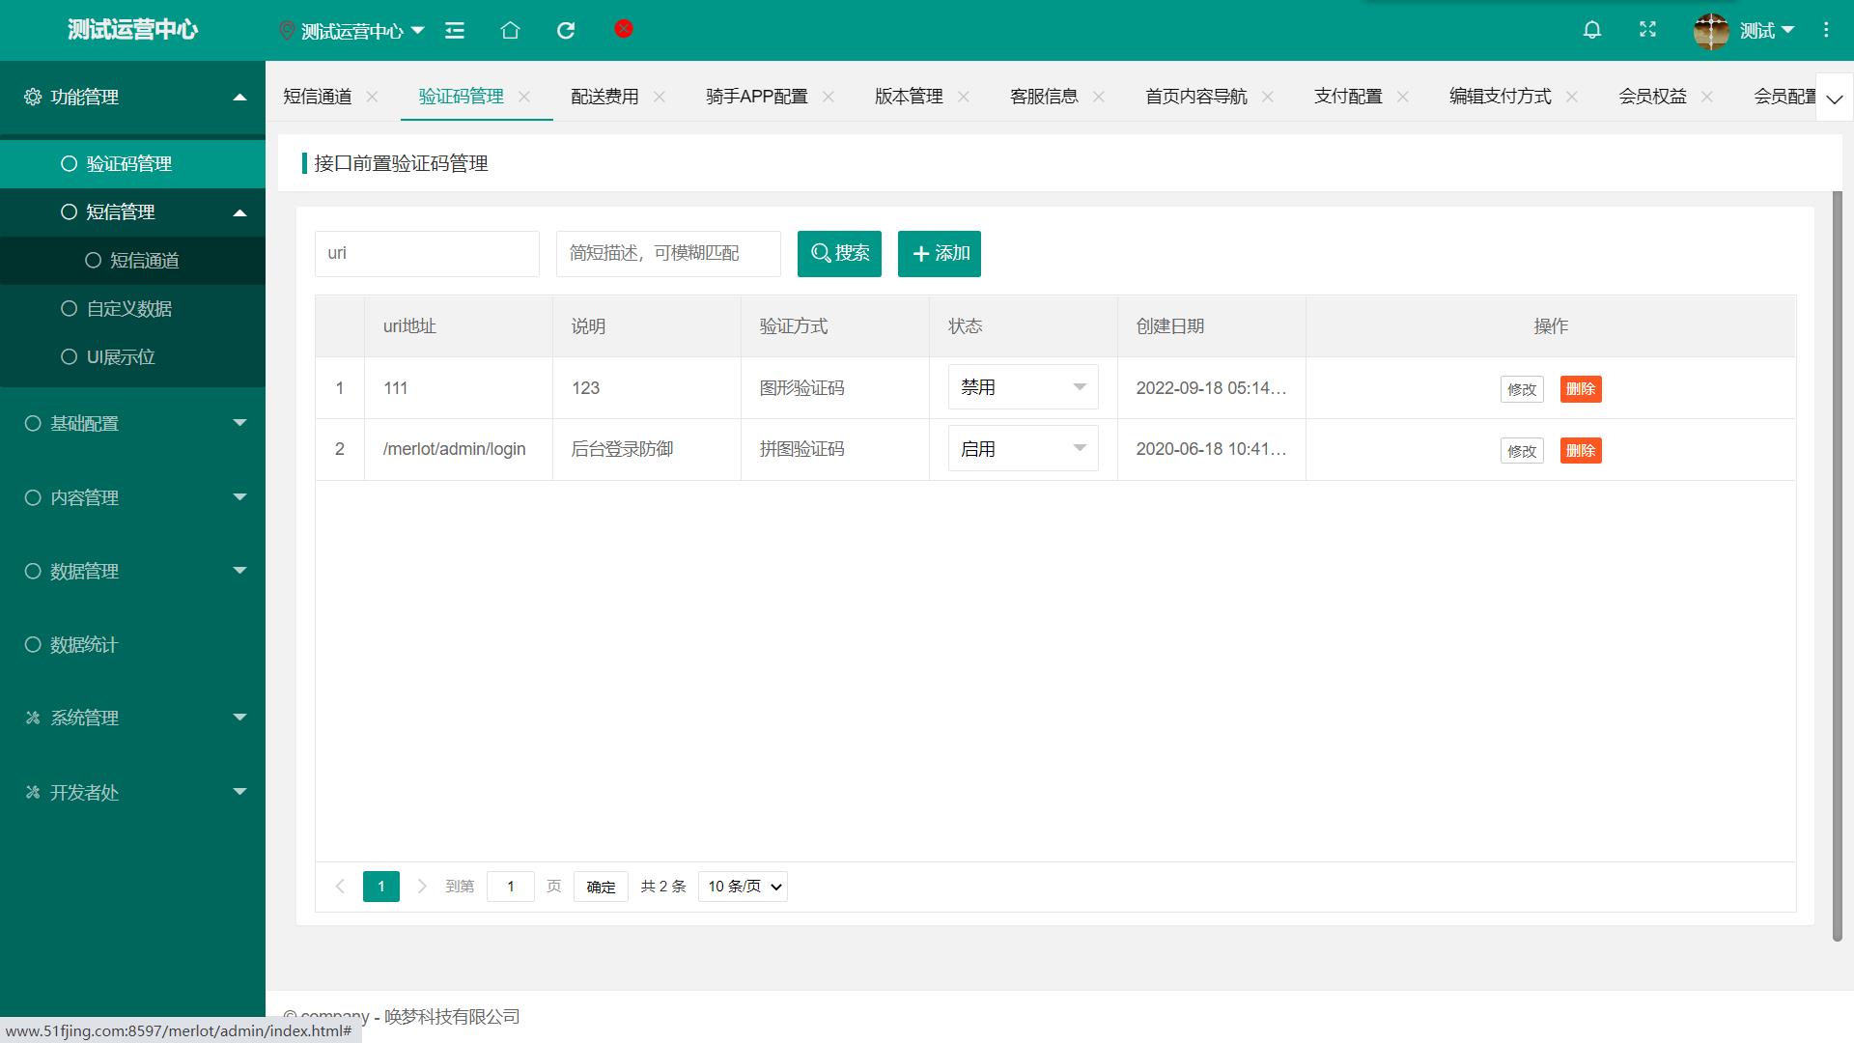Image resolution: width=1854 pixels, height=1043 pixels.
Task: Focus the uri search input field
Action: pyautogui.click(x=427, y=254)
